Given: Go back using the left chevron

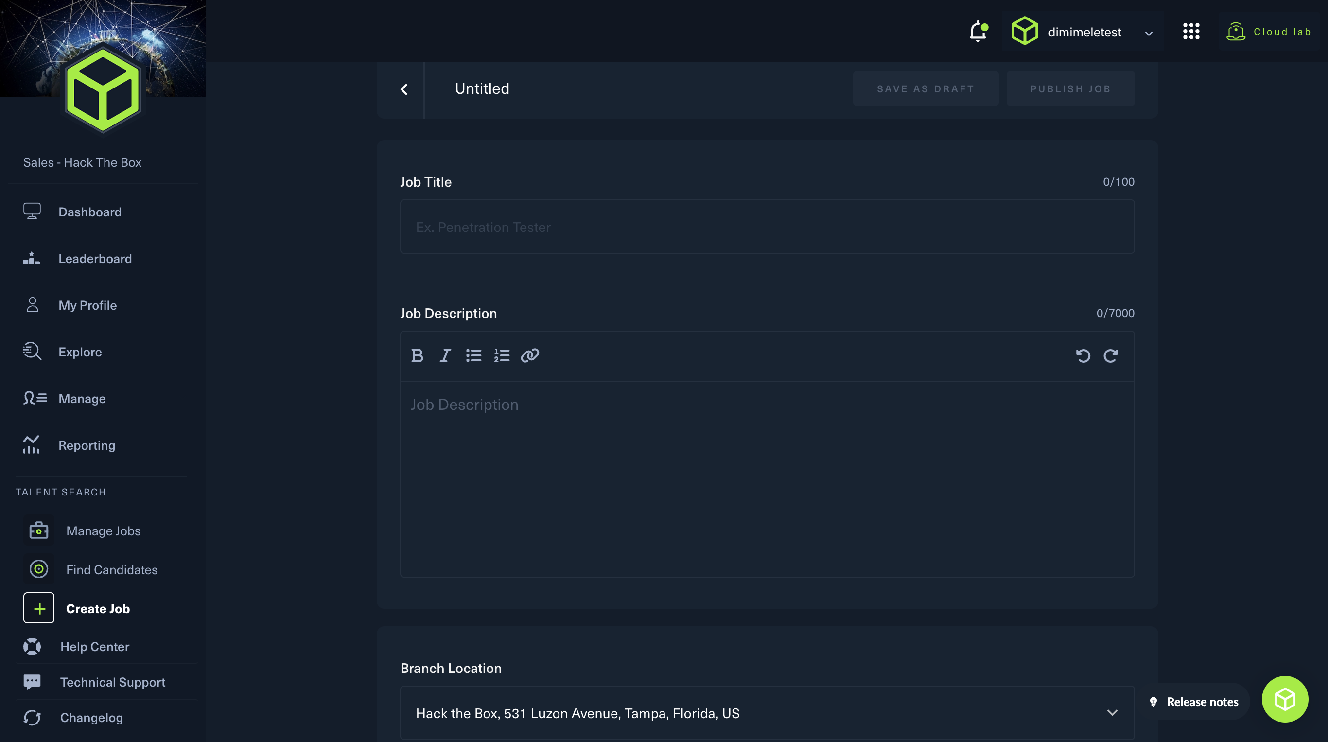Looking at the screenshot, I should [404, 89].
